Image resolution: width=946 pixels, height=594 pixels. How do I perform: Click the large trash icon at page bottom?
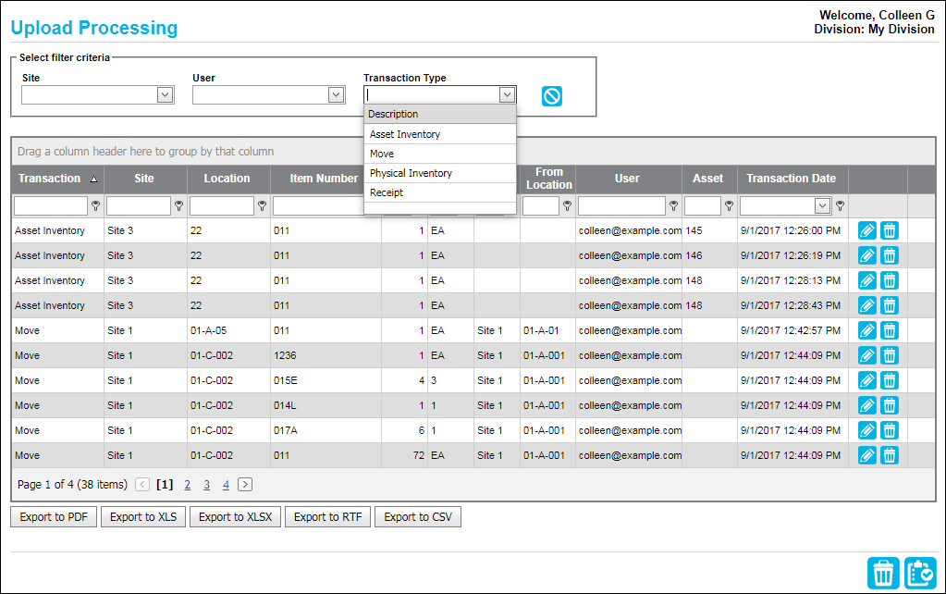(x=883, y=573)
